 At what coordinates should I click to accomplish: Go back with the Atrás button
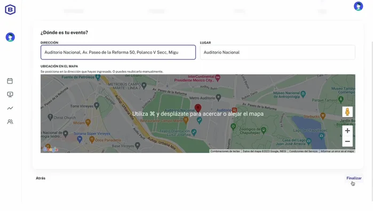[x=41, y=178]
